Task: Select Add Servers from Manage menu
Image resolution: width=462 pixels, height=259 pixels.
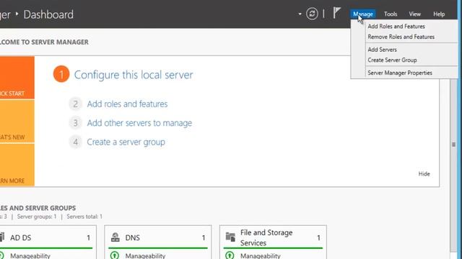Action: [x=382, y=50]
